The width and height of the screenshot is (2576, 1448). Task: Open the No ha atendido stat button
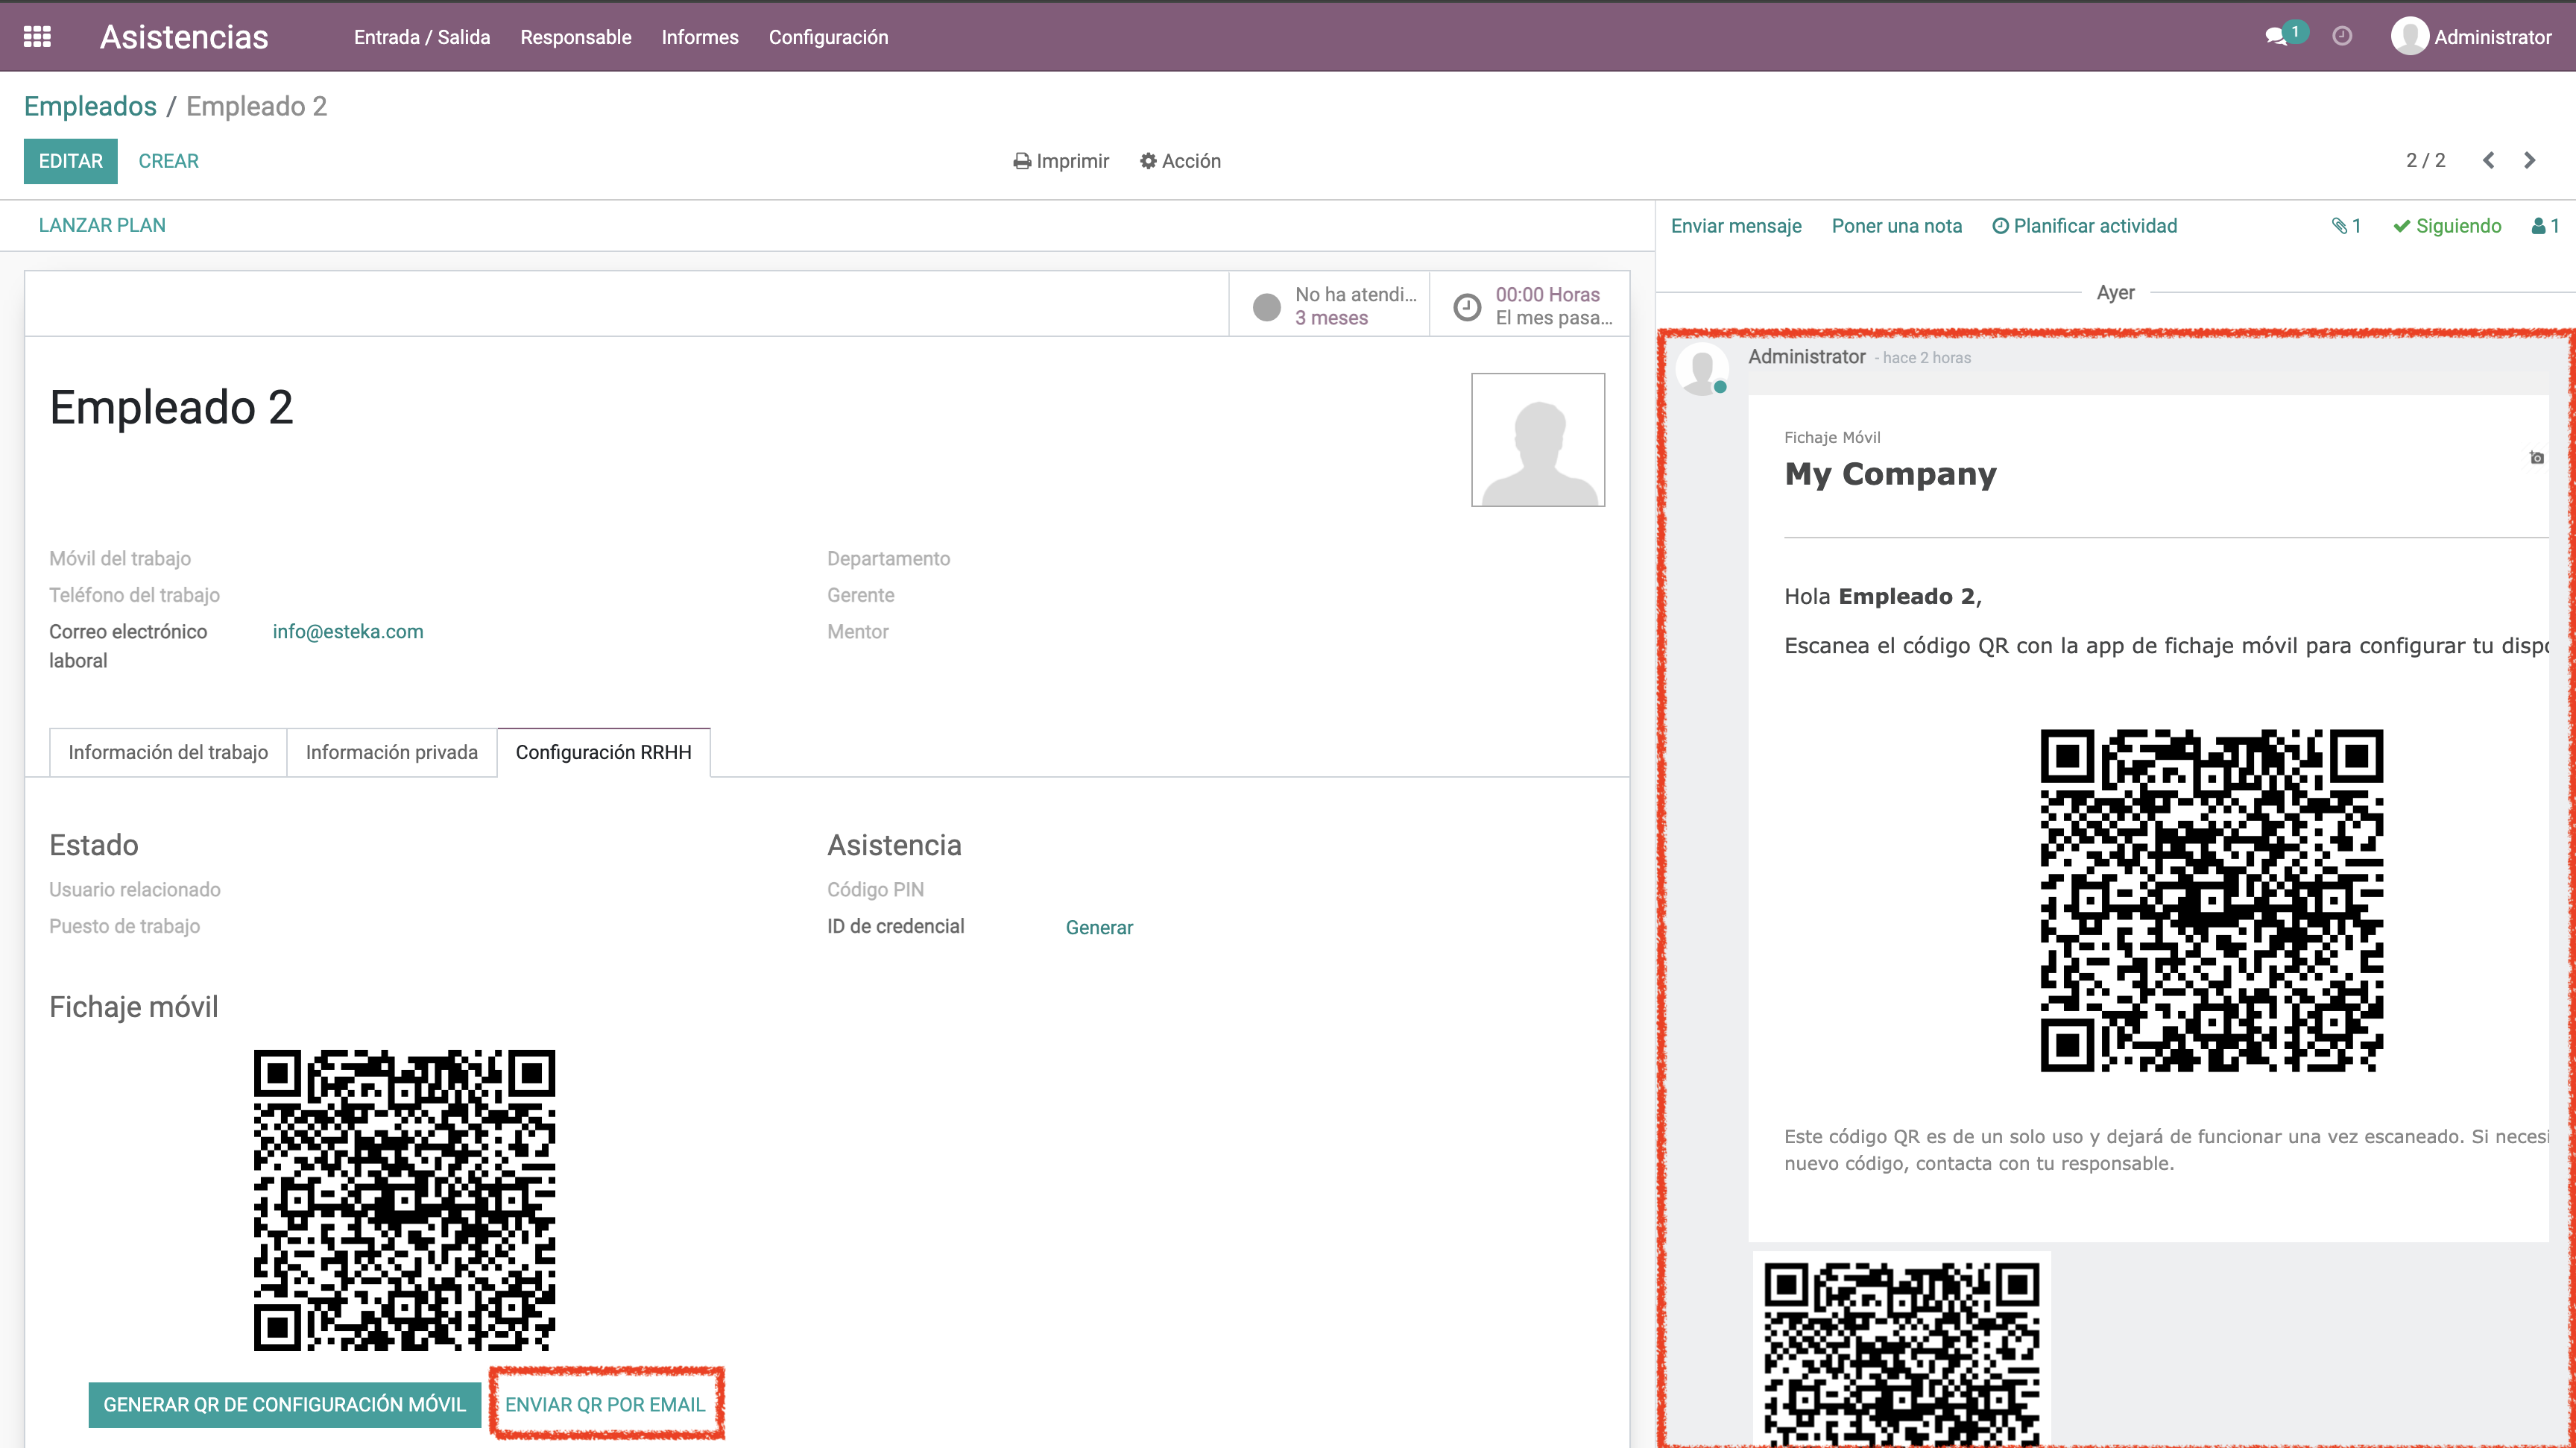point(1329,306)
